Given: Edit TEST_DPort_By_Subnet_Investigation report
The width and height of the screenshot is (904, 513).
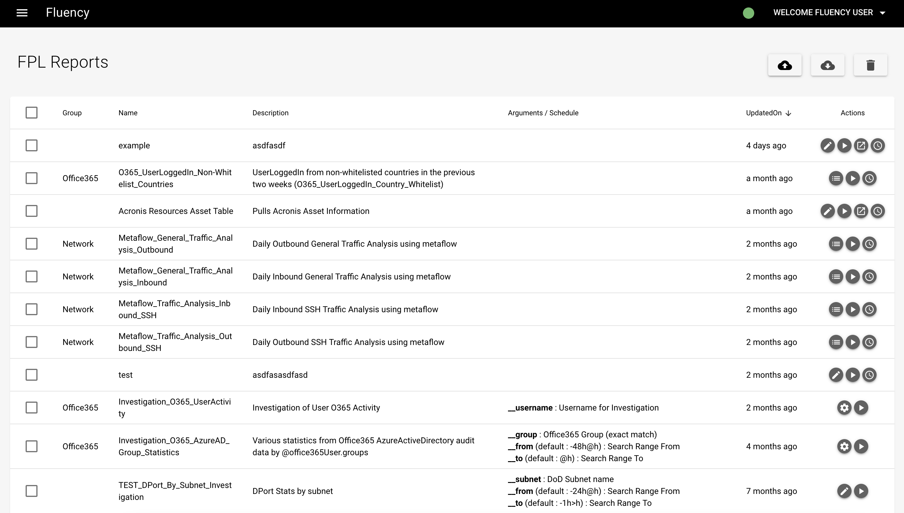Looking at the screenshot, I should [844, 491].
